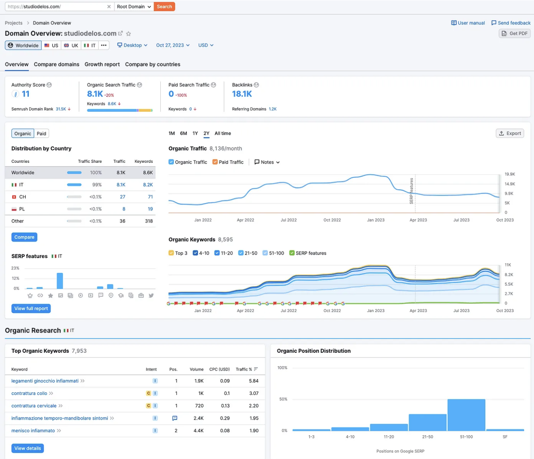The height and width of the screenshot is (459, 534).
Task: Click the news documents SERP feature icon
Action: click(x=131, y=295)
